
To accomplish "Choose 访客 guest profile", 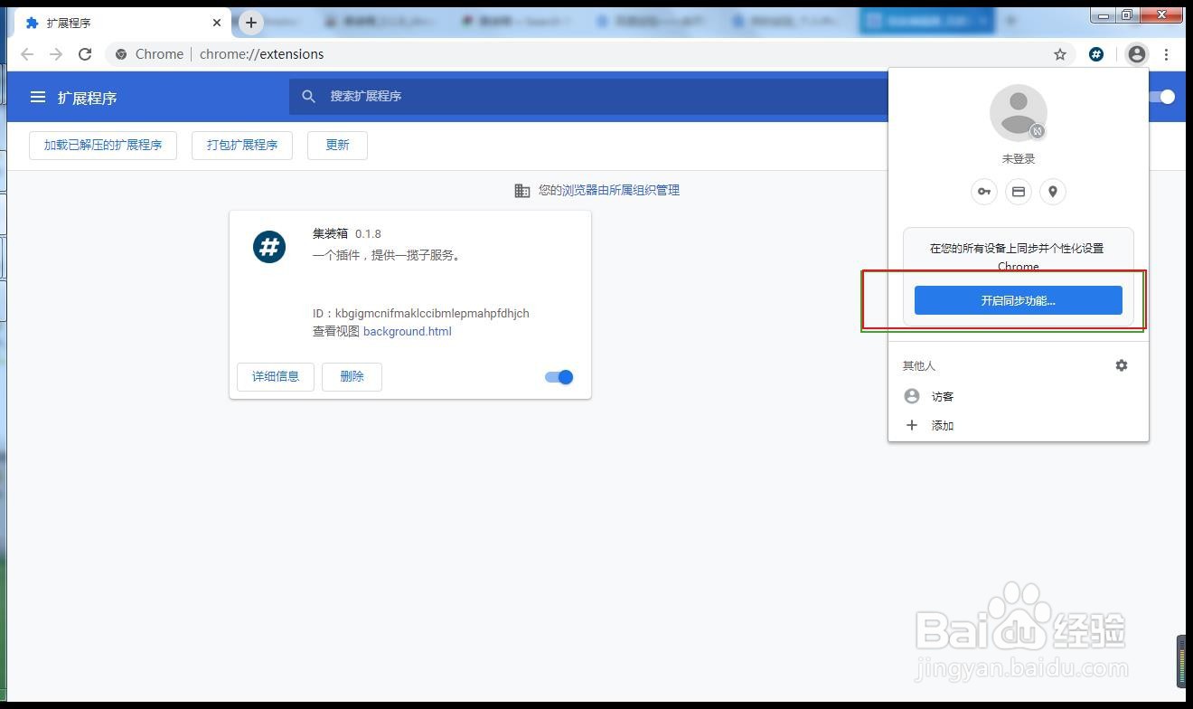I will pos(1019,396).
